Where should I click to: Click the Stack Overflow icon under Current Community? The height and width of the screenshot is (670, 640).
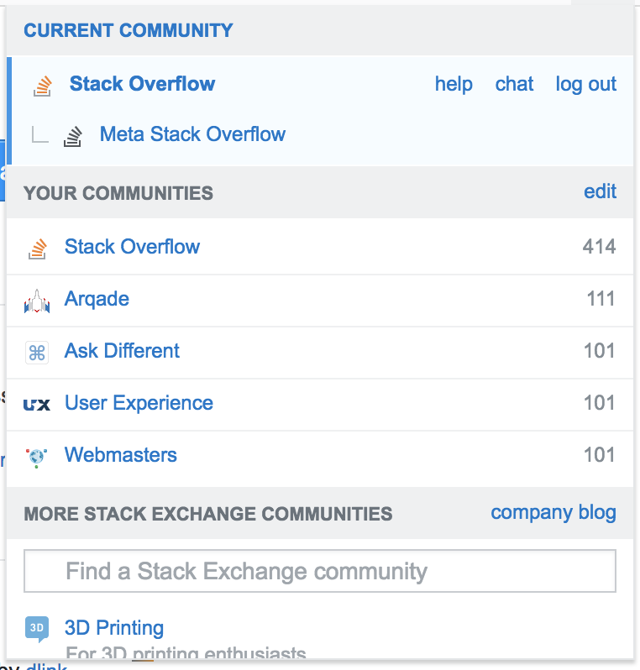click(43, 86)
